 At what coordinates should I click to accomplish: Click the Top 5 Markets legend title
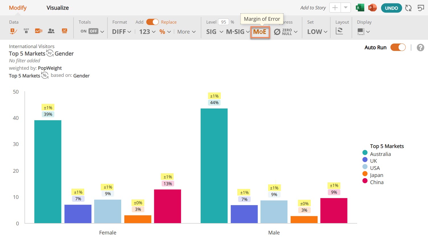[387, 146]
